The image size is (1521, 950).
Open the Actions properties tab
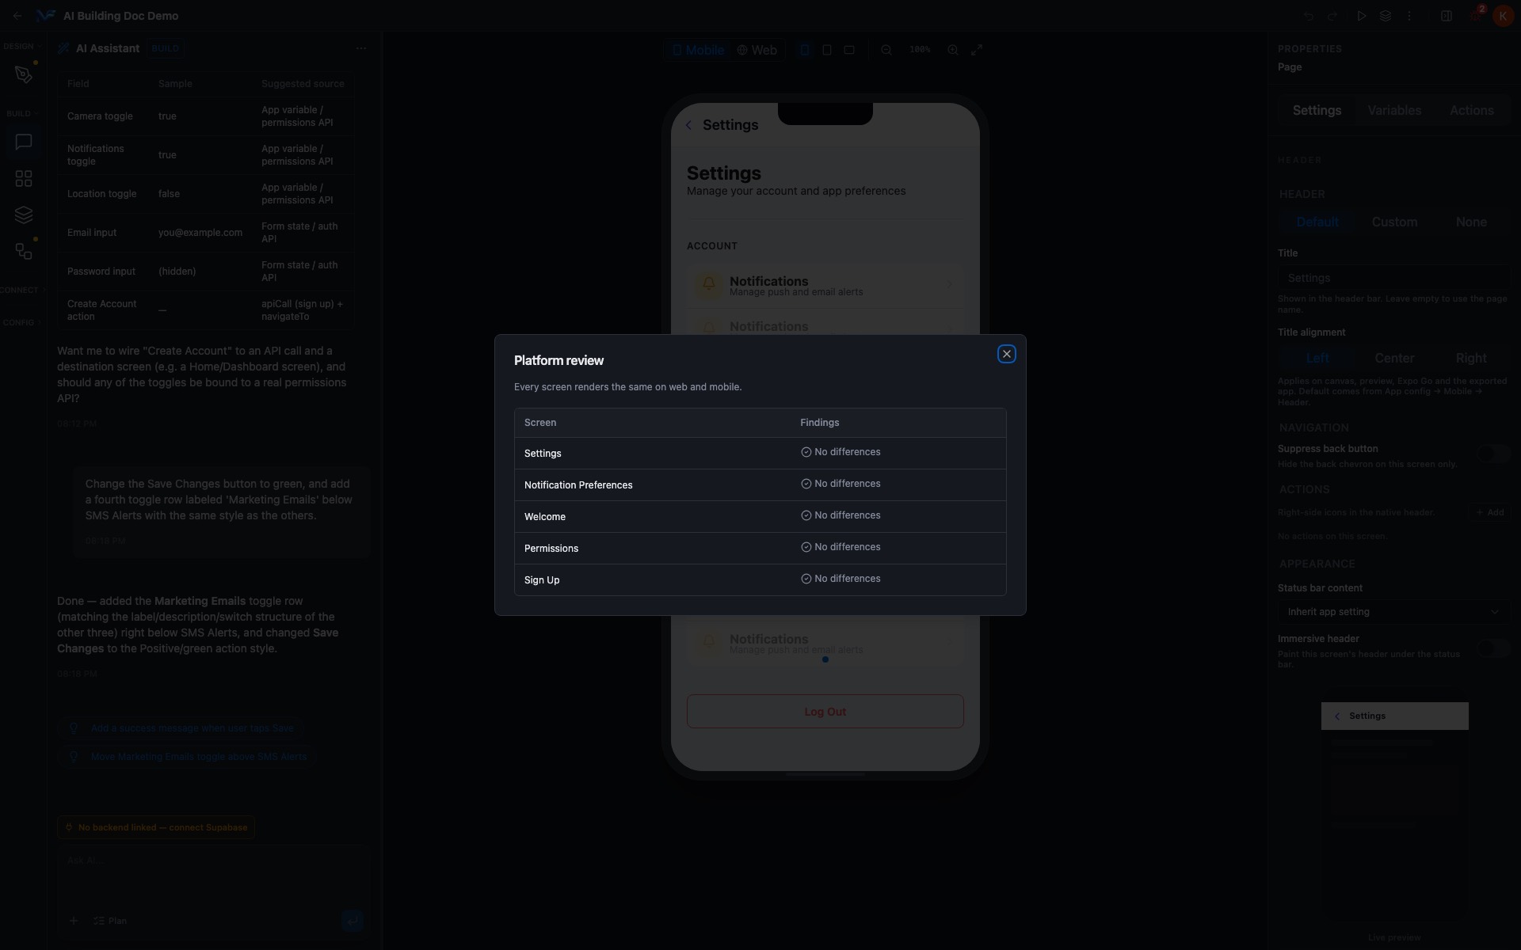1471,111
